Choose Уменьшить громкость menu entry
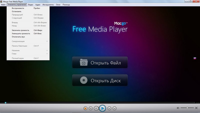 tap(28, 34)
